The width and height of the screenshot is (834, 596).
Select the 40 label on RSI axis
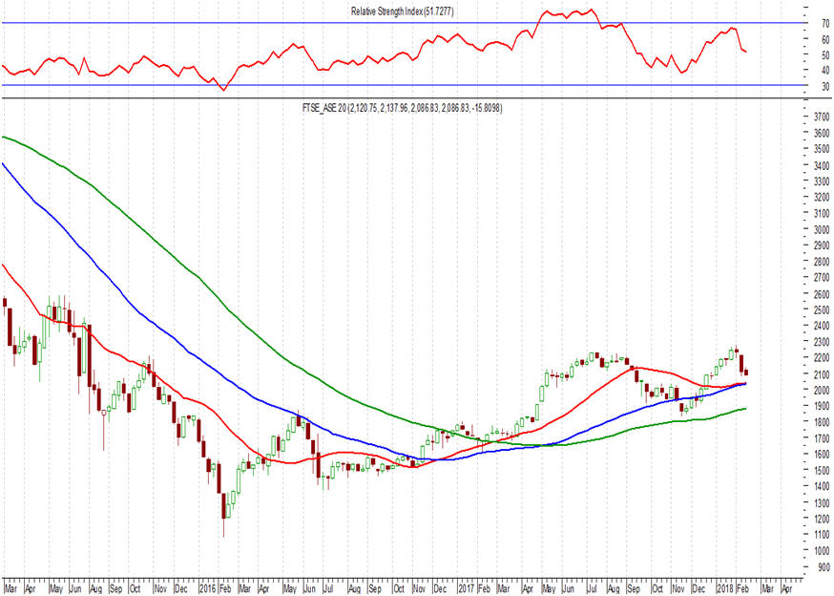pyautogui.click(x=825, y=71)
